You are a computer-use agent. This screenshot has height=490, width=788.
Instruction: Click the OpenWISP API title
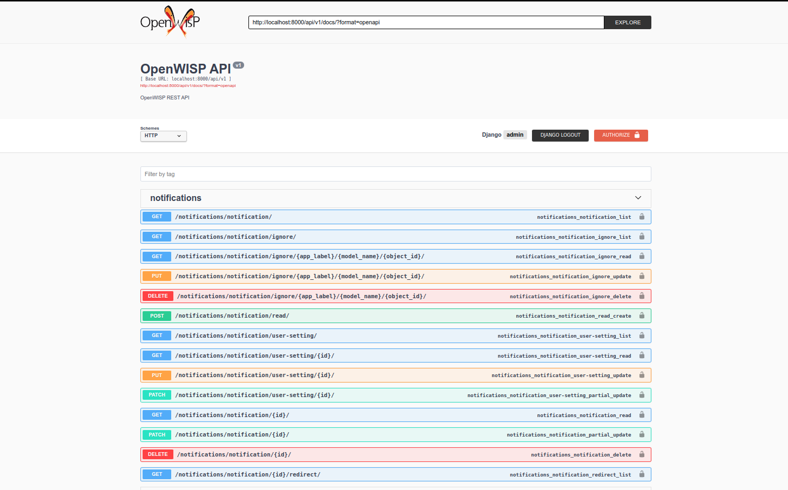[185, 69]
